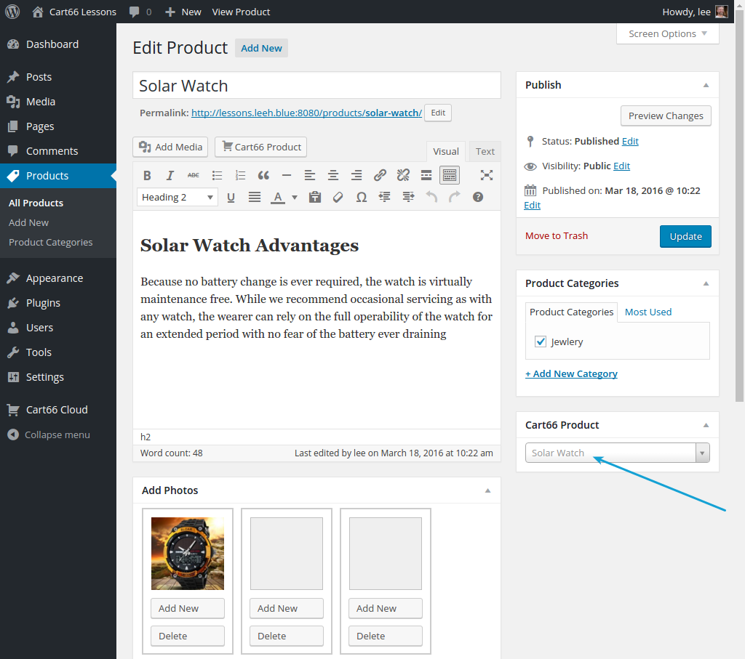
Task: Insert a bulleted list
Action: pos(217,176)
